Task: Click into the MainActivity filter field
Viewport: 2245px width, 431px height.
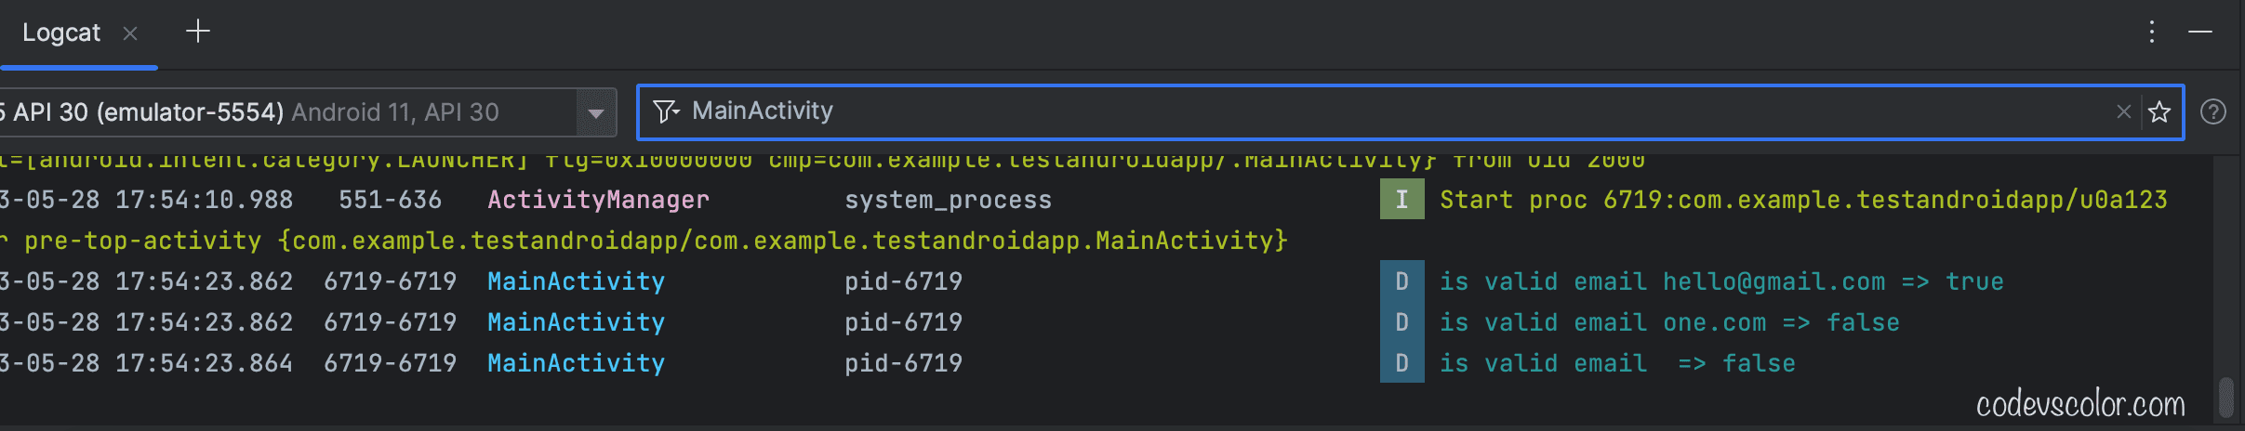Action: [x=1302, y=111]
